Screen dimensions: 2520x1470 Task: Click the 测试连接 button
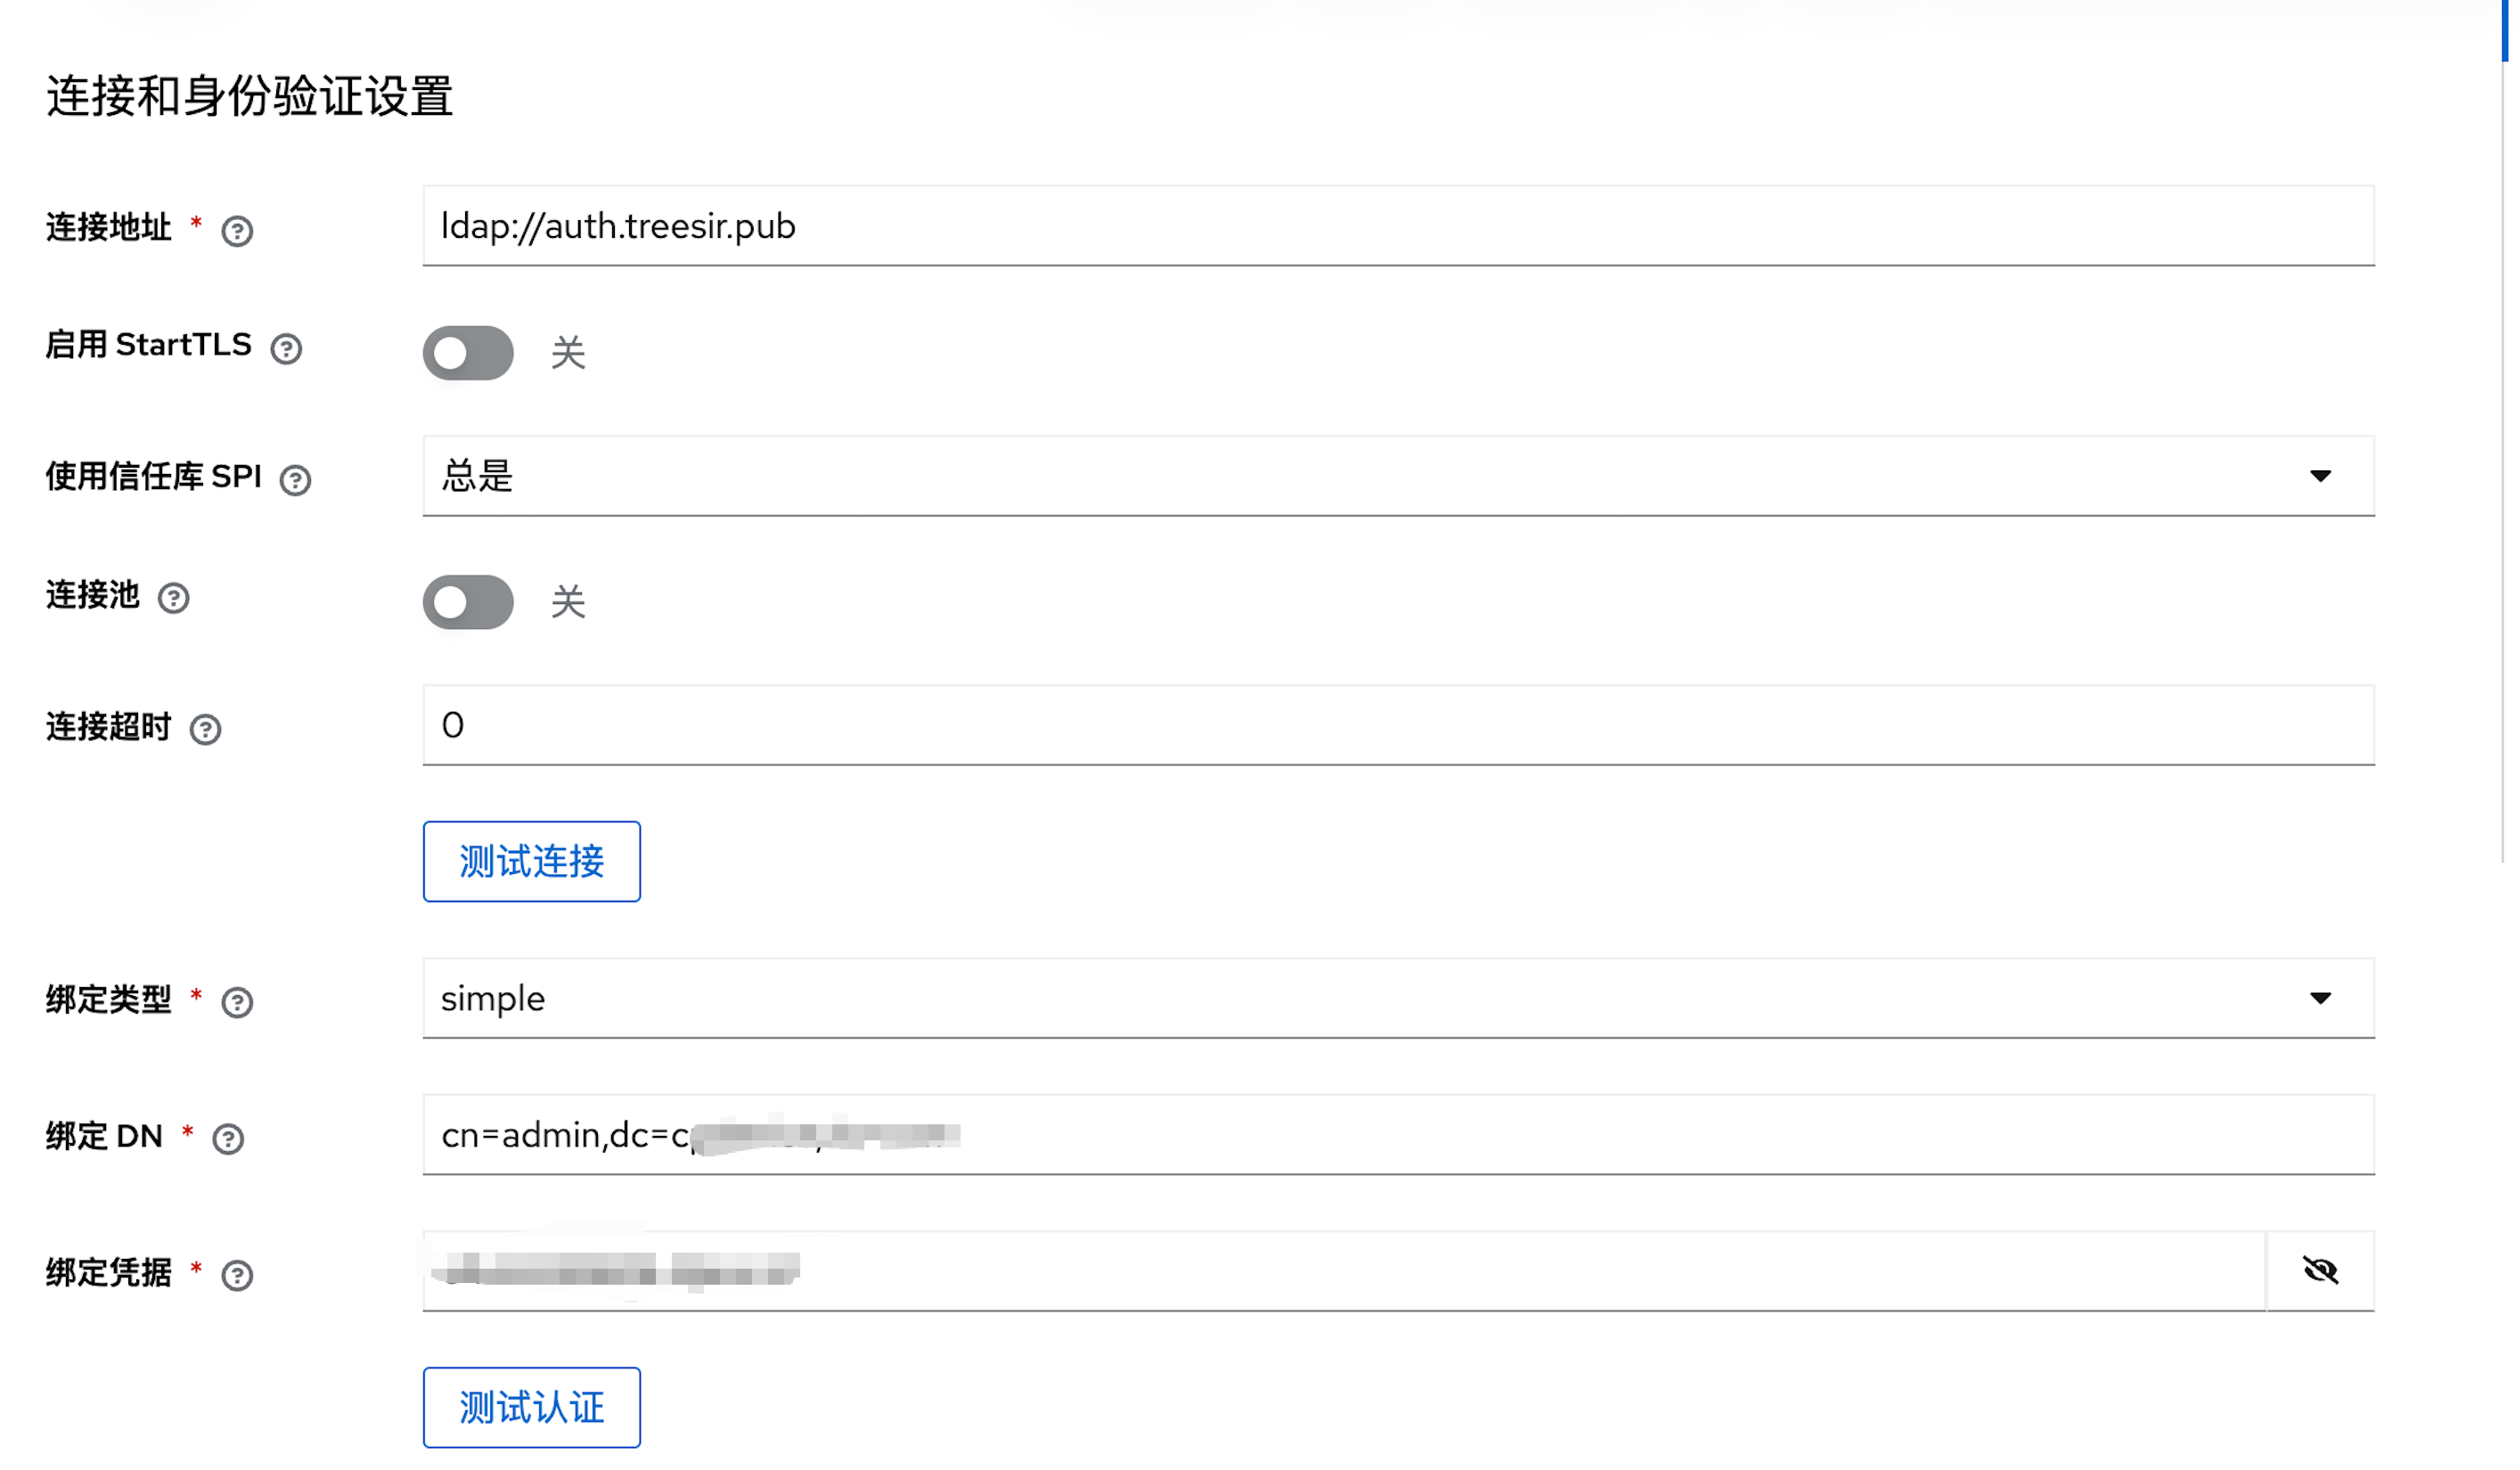tap(532, 861)
